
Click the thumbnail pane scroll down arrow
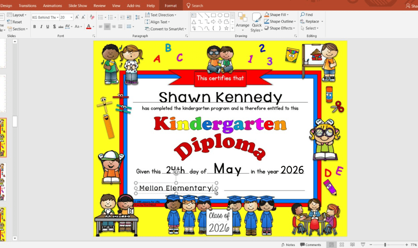click(x=15, y=238)
